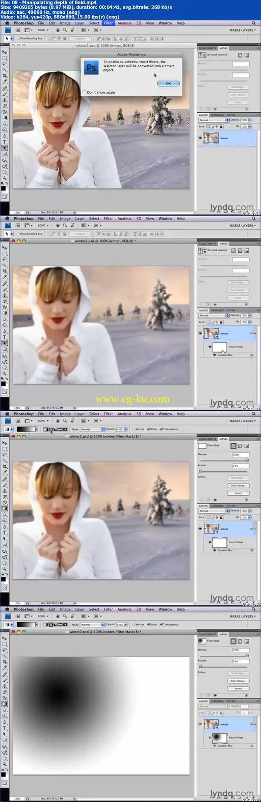261x802 pixels.
Task: Hide the winter layer in the black radial gradient frame
Action: 200,724
